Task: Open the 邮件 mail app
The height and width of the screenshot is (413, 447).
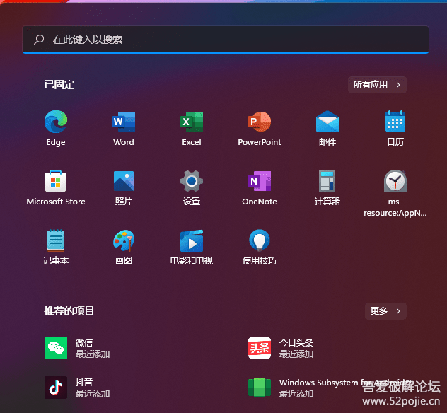Action: pos(327,122)
